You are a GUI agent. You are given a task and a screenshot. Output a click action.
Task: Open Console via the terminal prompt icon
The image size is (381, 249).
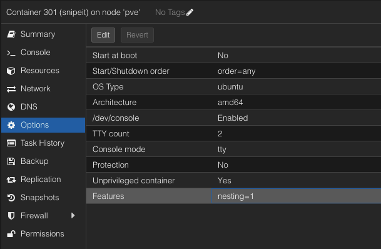click(x=11, y=53)
